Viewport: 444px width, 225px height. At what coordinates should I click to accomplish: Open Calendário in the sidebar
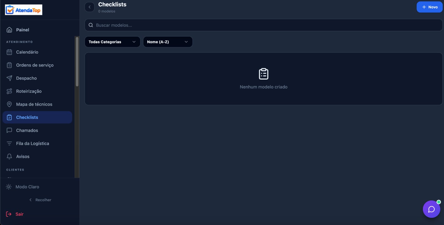pyautogui.click(x=37, y=52)
